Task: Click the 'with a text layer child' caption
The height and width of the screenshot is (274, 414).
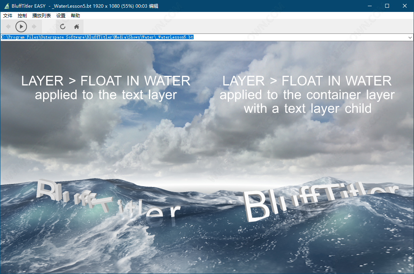Action: tap(307, 109)
